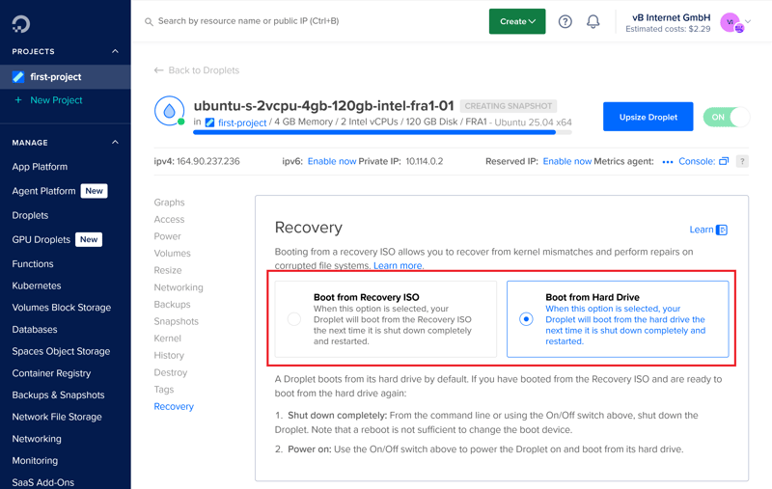Toggle the Droplet ON power switch
The height and width of the screenshot is (489, 772).
point(726,117)
